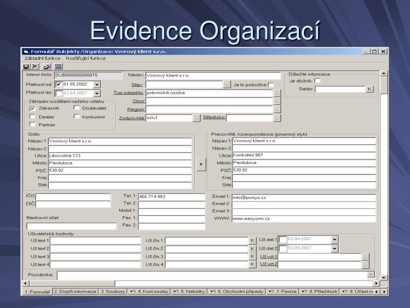This screenshot has height=308, width=410.
Task: Click the horizontal scrollbar right arrow
Action: pos(376,284)
